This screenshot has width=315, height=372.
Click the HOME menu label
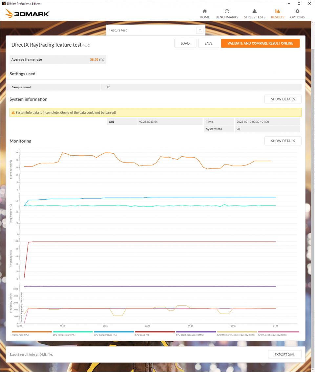pos(204,17)
